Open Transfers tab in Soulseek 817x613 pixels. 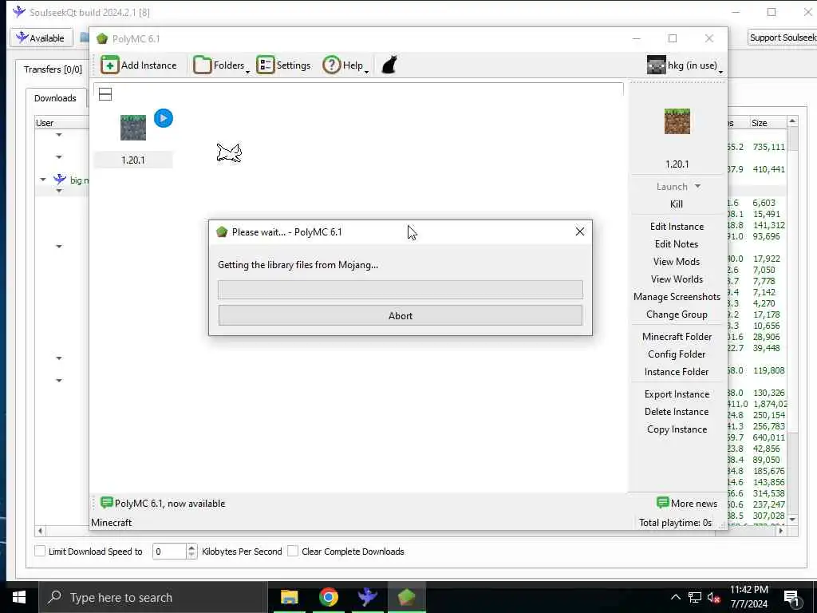(x=53, y=69)
